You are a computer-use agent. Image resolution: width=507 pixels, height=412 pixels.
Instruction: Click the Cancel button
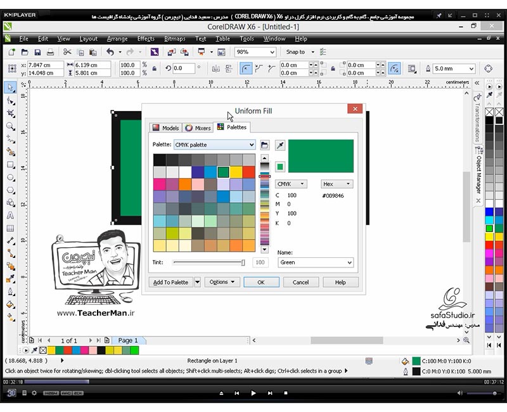point(300,282)
